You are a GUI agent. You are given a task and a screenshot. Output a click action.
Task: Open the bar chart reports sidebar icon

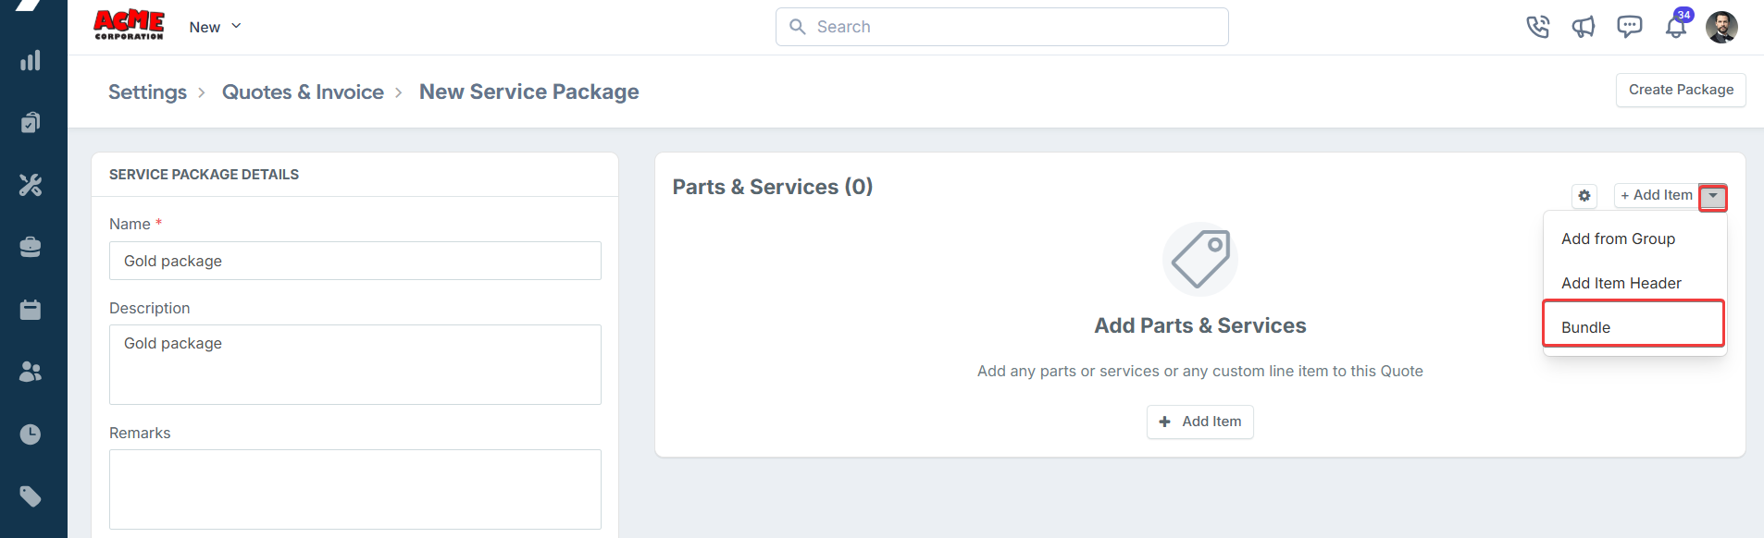[31, 61]
